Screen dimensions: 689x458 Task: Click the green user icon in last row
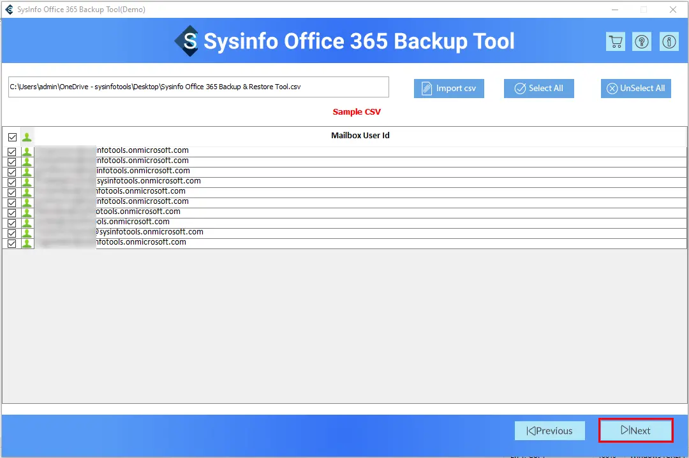(x=27, y=243)
